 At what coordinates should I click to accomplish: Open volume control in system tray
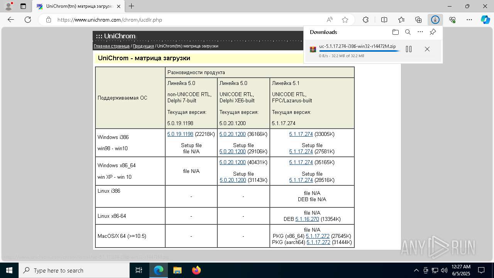pyautogui.click(x=444, y=270)
